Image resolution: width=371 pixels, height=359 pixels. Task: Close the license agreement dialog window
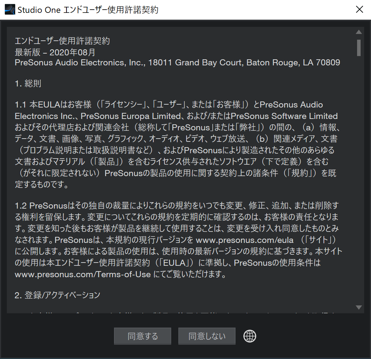point(359,10)
